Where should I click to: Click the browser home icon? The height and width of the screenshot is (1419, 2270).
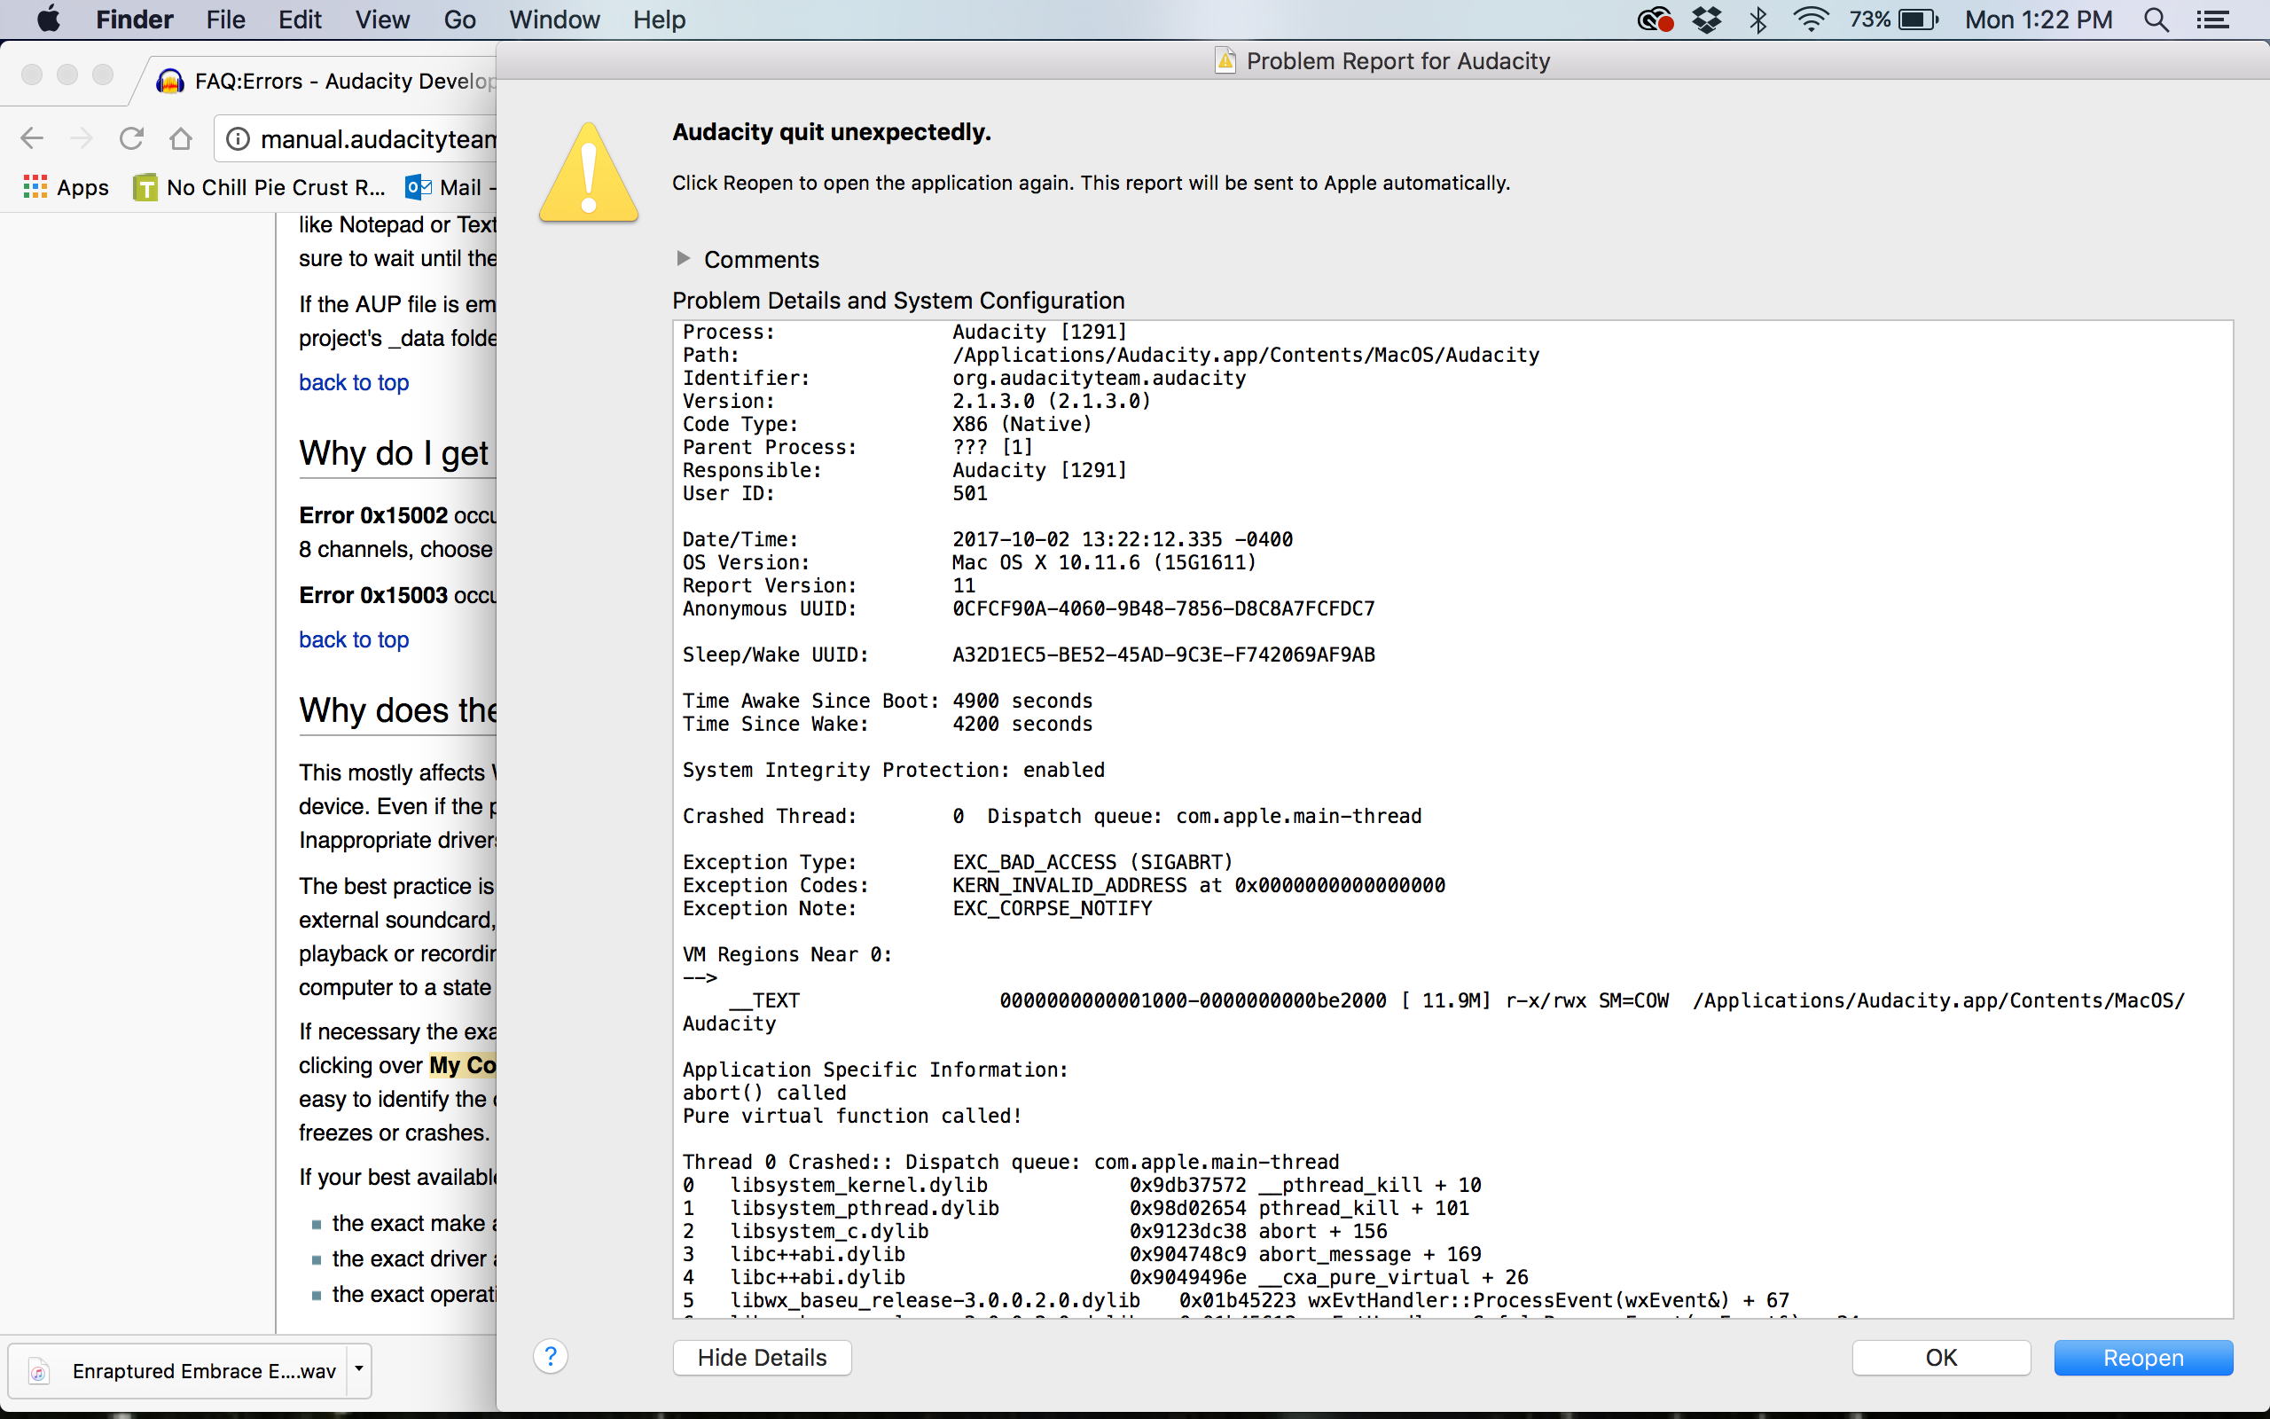[180, 139]
